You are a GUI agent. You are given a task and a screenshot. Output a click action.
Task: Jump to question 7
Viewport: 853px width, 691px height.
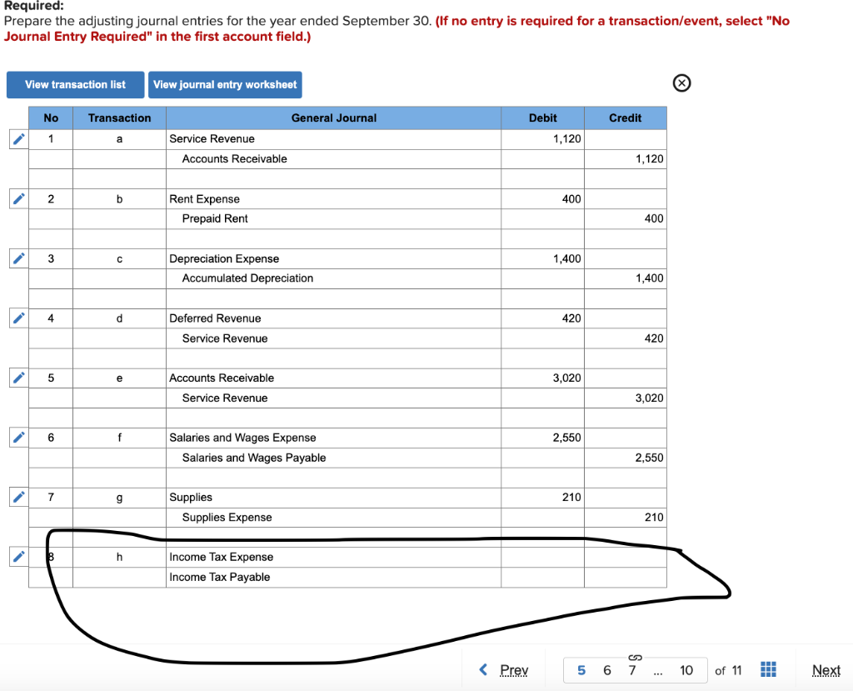631,669
